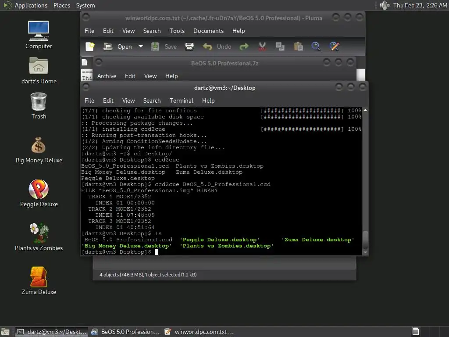449x337 pixels.
Task: Open the terminal's Search menu
Action: (x=152, y=100)
